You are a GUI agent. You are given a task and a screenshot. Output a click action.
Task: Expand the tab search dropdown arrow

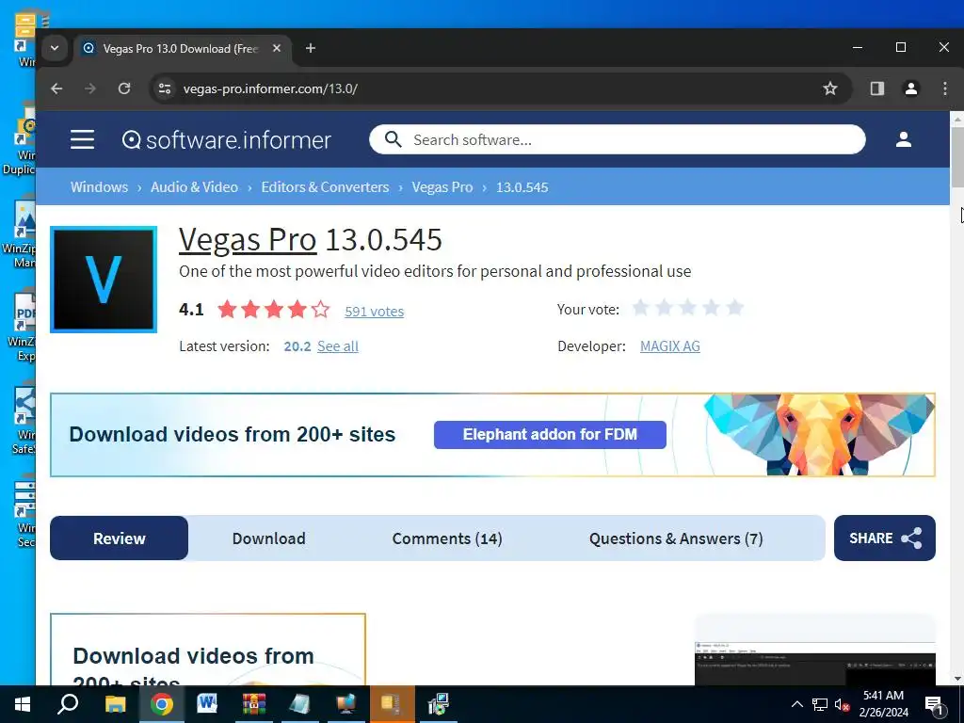(x=55, y=48)
